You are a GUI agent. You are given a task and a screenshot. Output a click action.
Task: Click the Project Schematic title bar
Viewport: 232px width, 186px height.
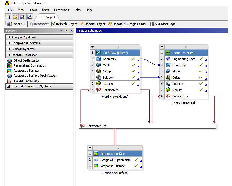[152, 31]
